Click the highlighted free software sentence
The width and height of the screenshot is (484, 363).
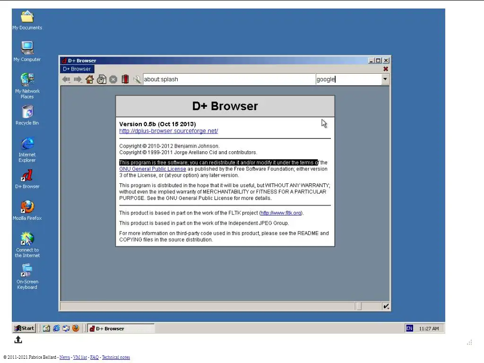tap(218, 163)
